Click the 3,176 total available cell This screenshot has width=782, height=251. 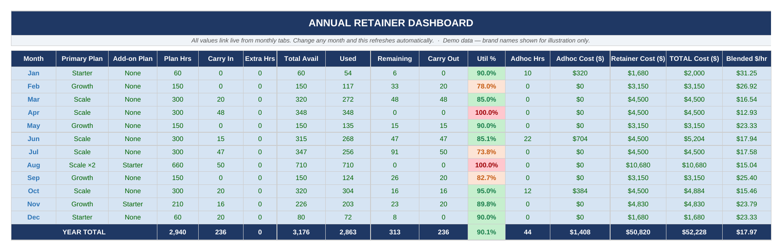pyautogui.click(x=301, y=232)
